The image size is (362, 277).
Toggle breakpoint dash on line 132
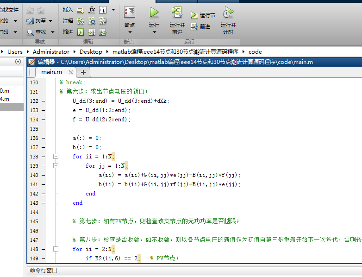pyautogui.click(x=44, y=101)
